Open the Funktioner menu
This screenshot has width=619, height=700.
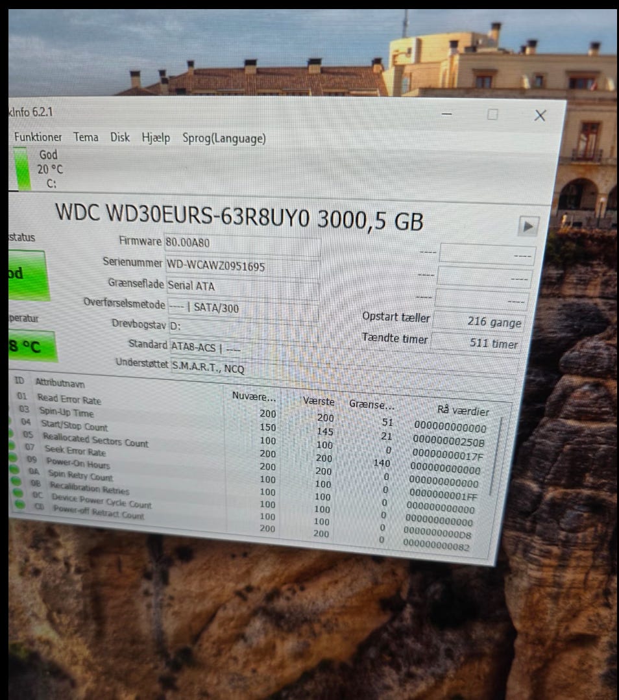pyautogui.click(x=38, y=137)
